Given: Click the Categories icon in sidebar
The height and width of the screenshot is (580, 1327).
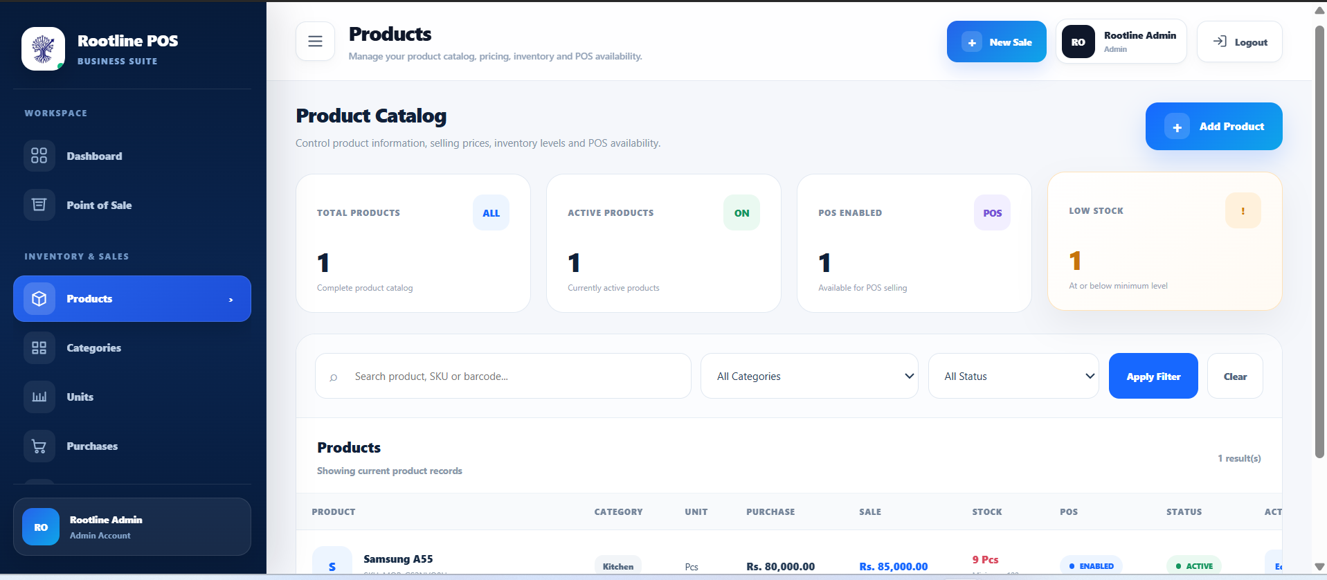Looking at the screenshot, I should (39, 347).
